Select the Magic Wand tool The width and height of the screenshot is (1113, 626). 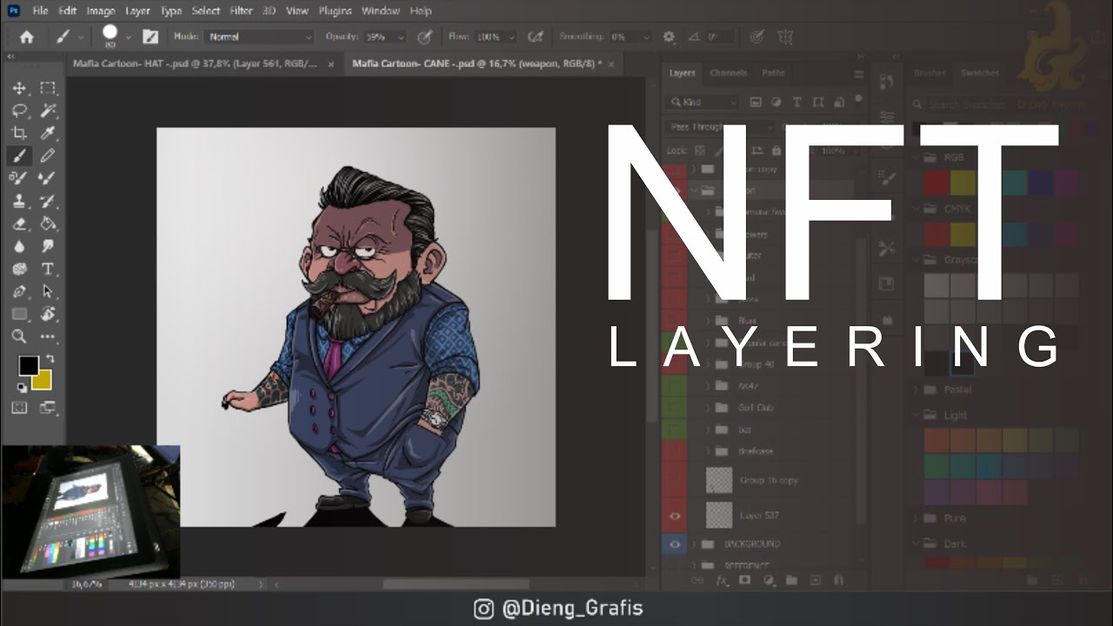pyautogui.click(x=48, y=110)
